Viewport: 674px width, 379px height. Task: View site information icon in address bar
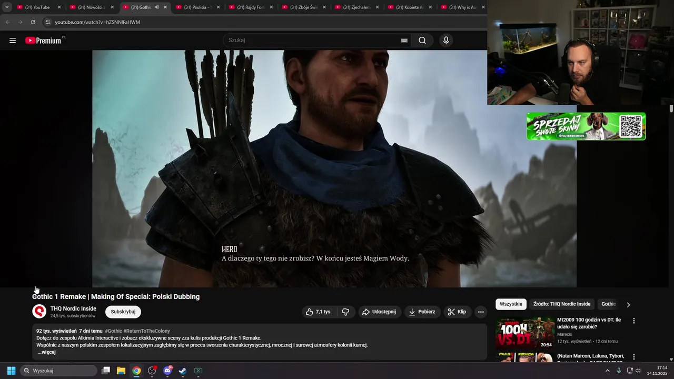click(x=48, y=22)
